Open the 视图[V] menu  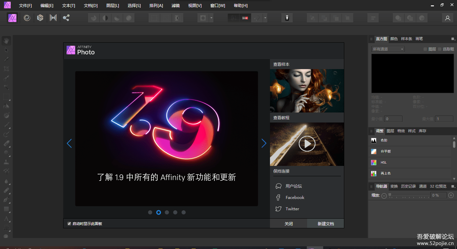tap(195, 6)
